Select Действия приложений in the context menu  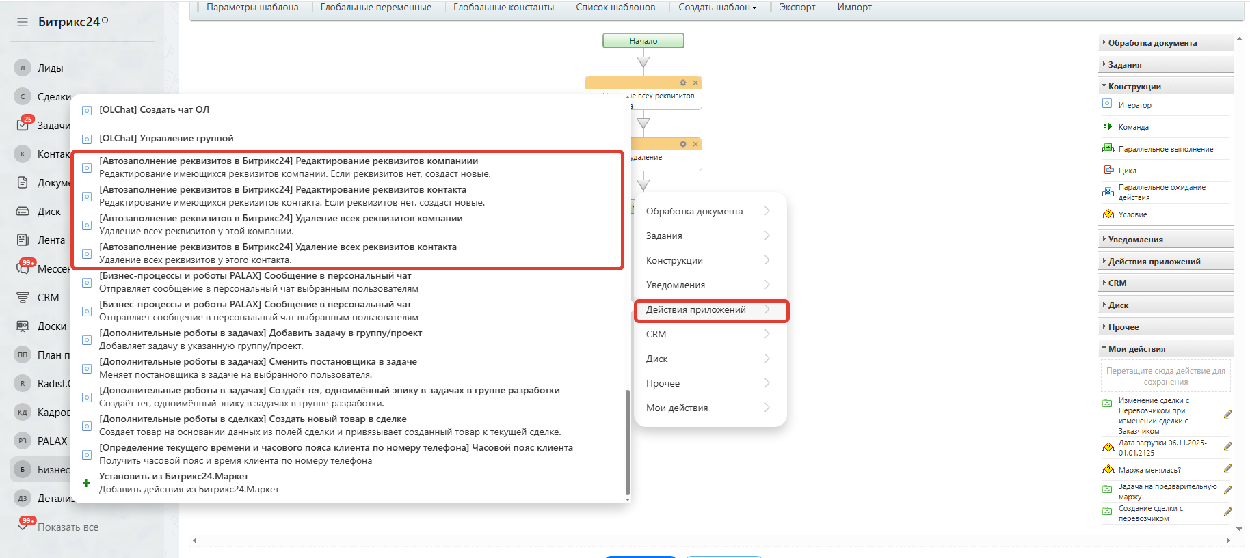pos(710,309)
